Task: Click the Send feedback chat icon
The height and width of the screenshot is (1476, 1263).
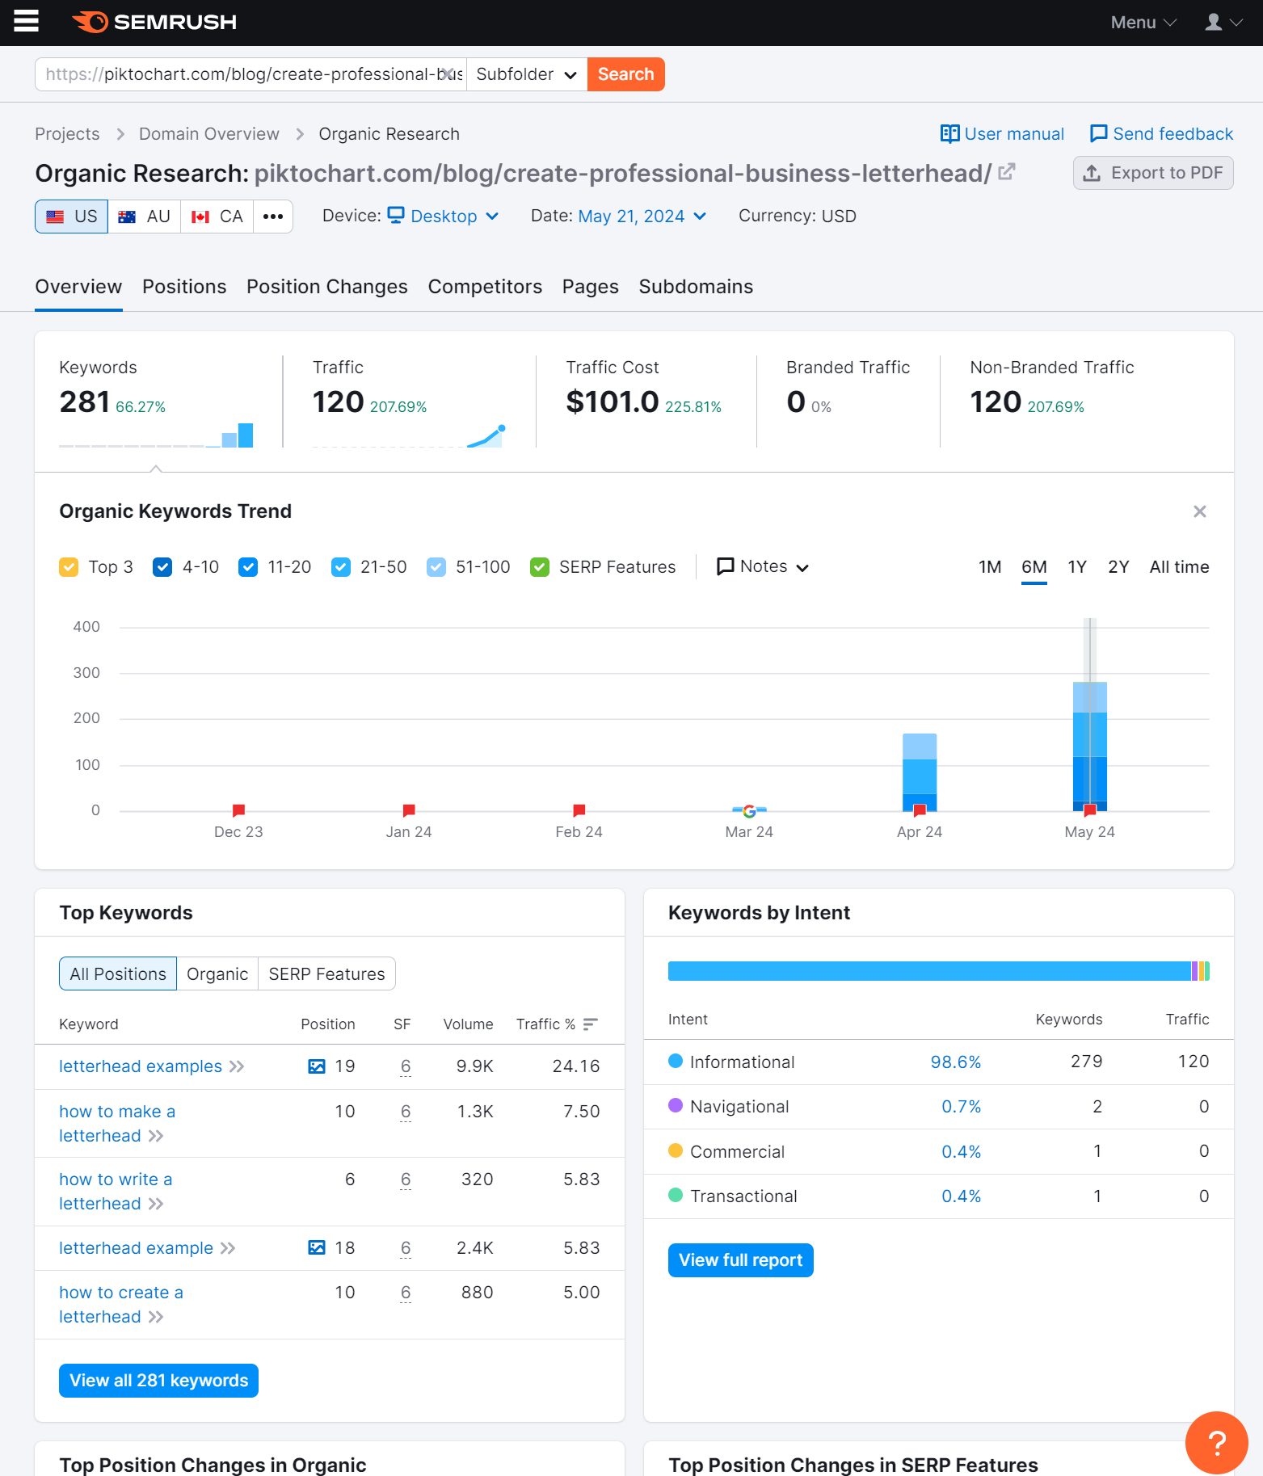Action: 1098,134
